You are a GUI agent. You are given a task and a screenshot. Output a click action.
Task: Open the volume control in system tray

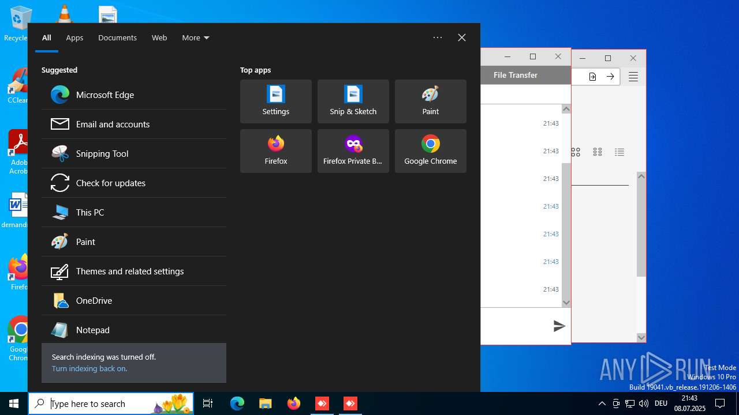[644, 403]
